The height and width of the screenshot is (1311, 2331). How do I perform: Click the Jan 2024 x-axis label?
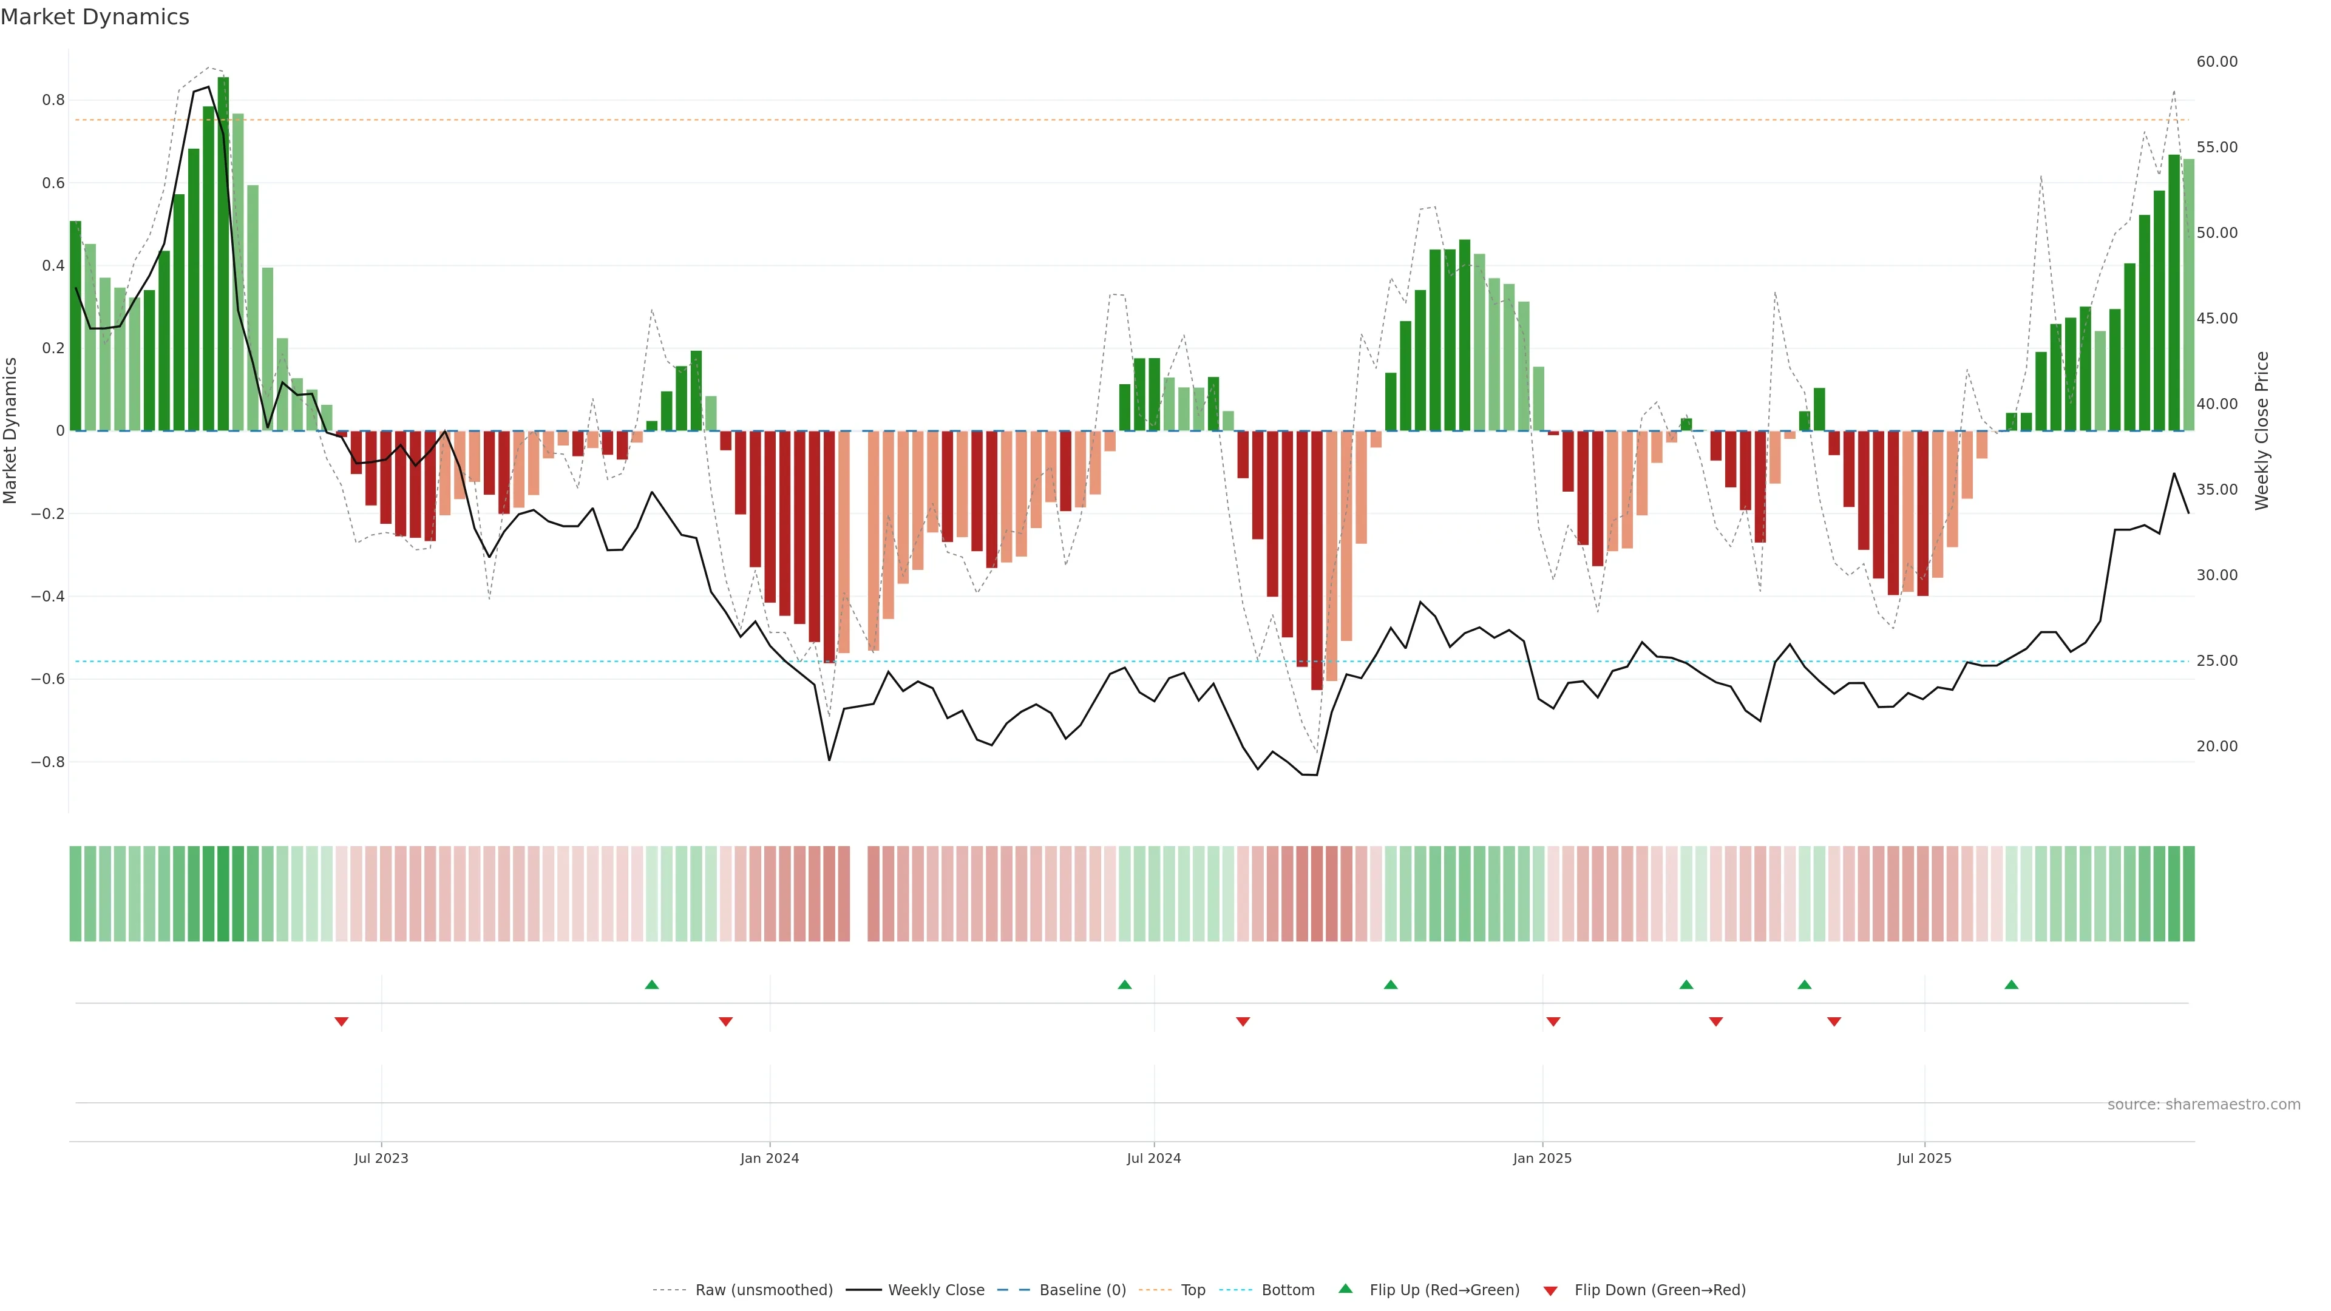click(x=769, y=1158)
